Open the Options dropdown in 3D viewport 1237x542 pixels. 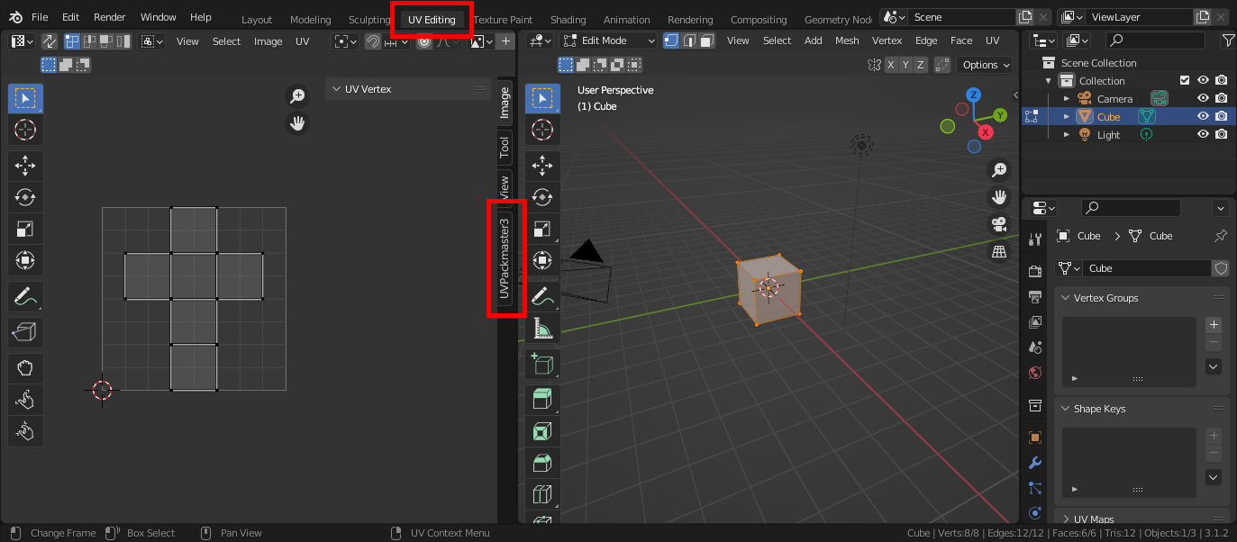click(985, 65)
